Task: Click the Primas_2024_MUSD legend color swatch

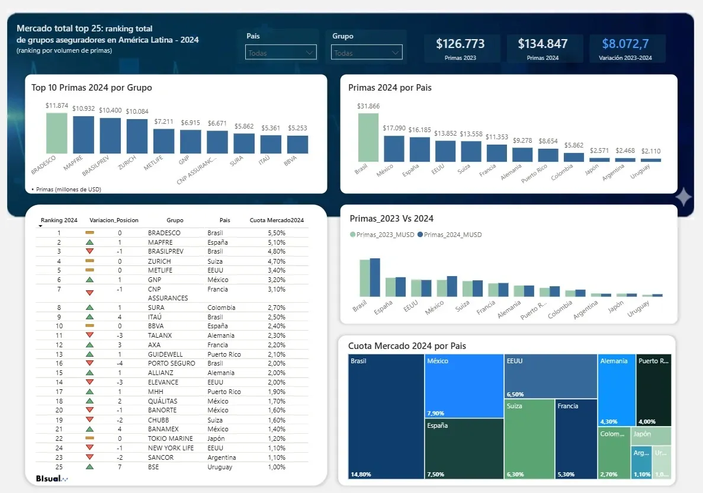Action: (x=420, y=235)
